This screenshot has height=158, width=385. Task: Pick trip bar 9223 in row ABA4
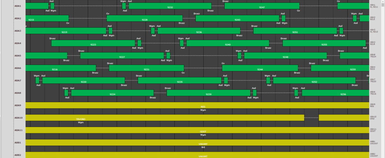click(x=93, y=43)
